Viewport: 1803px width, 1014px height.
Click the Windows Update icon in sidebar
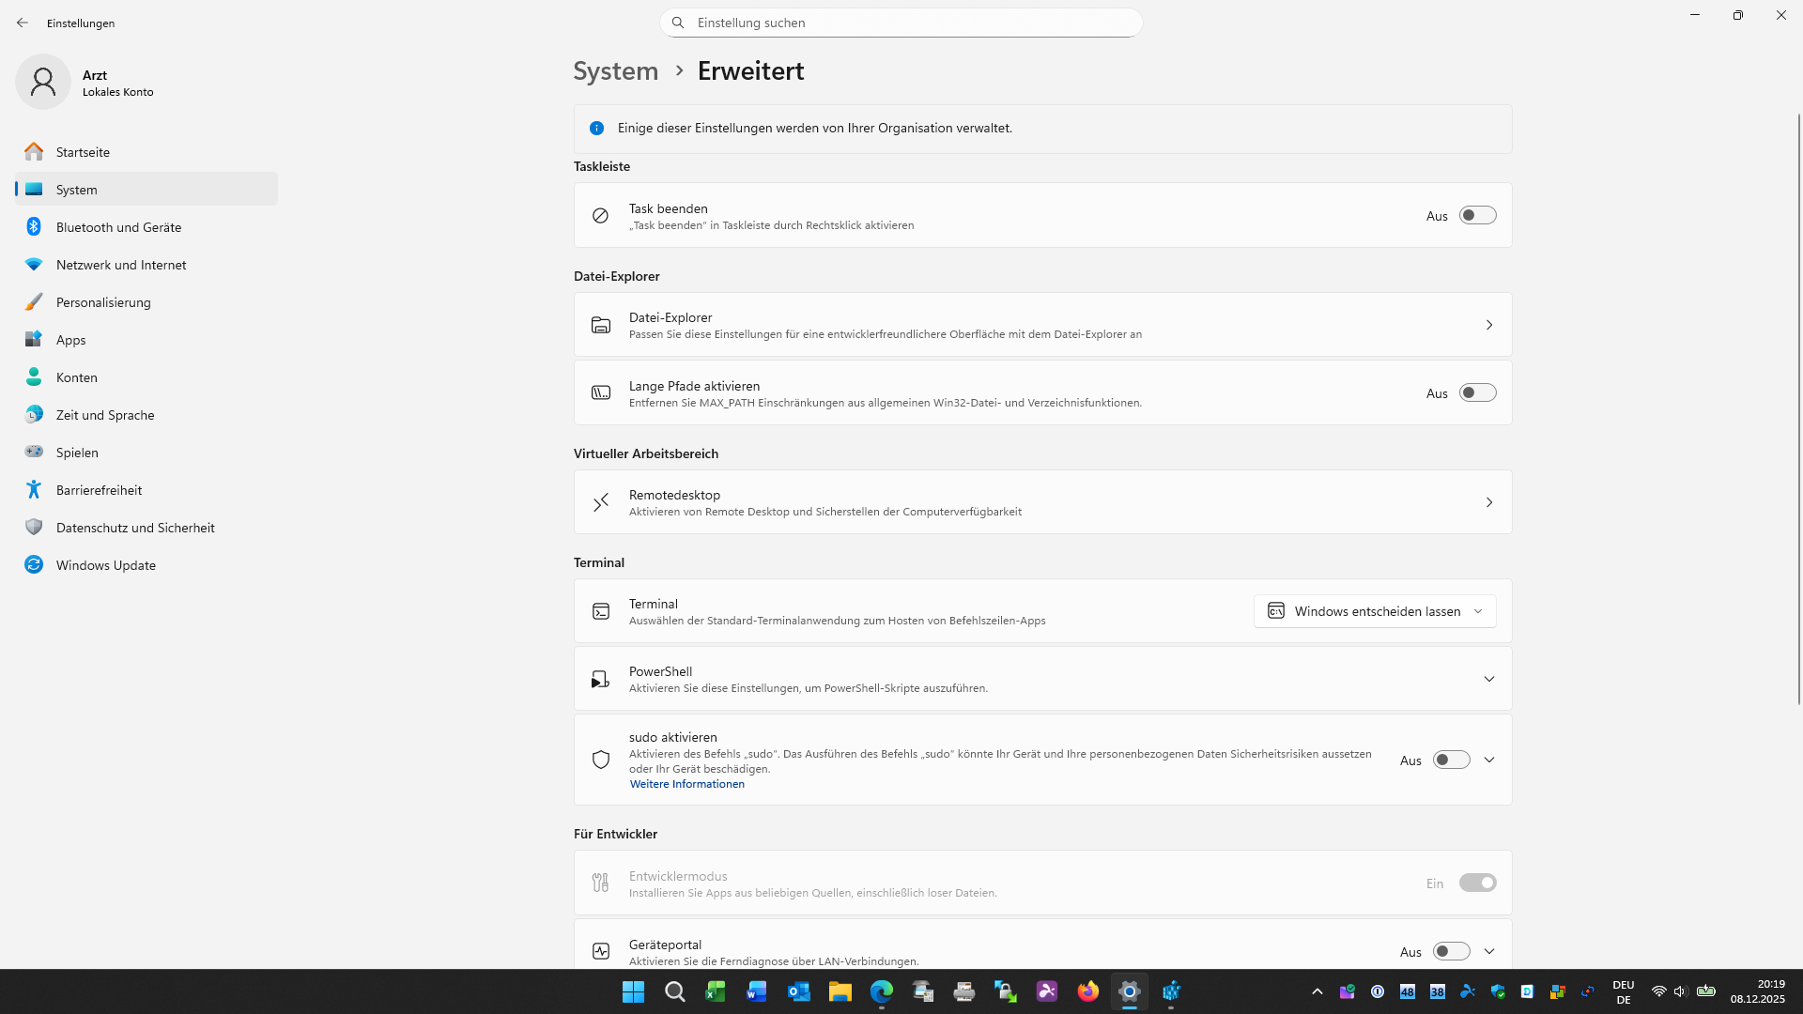(x=34, y=564)
